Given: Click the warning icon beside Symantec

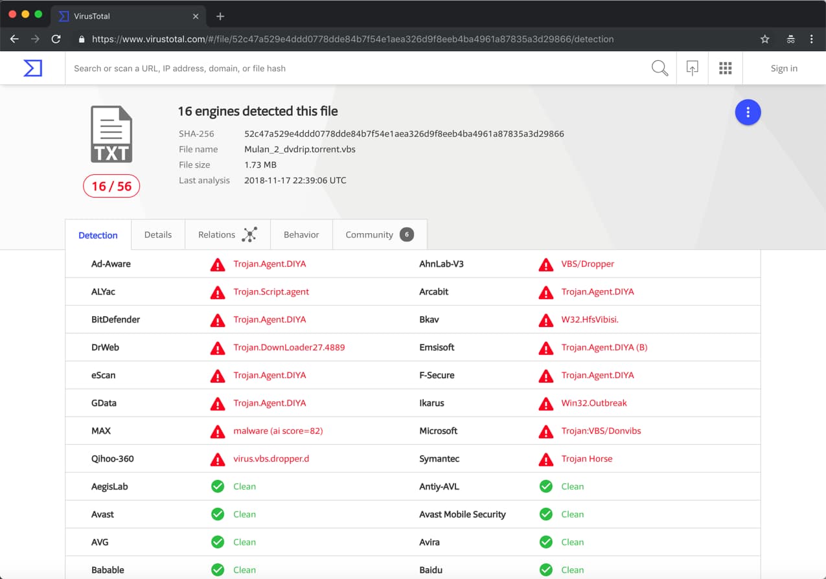Looking at the screenshot, I should [x=545, y=459].
